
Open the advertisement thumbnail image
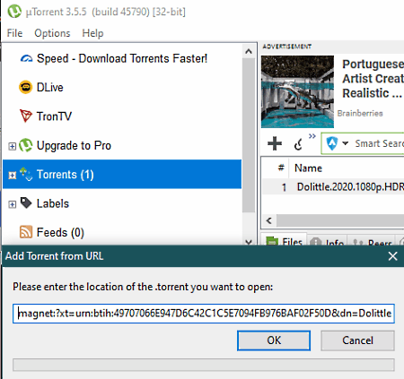pyautogui.click(x=297, y=91)
